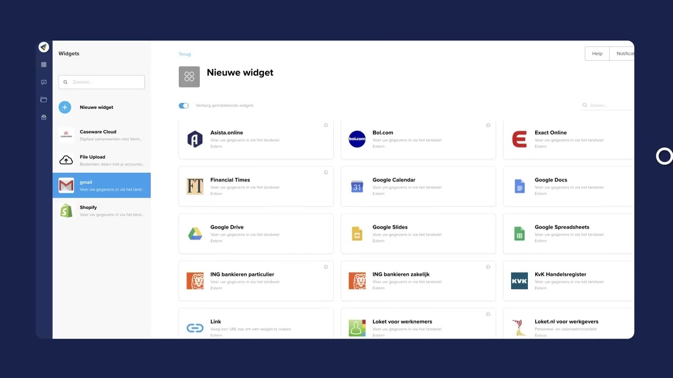Image resolution: width=673 pixels, height=378 pixels.
Task: Click the corner icon on ING bankieren particulier card
Action: [x=326, y=267]
